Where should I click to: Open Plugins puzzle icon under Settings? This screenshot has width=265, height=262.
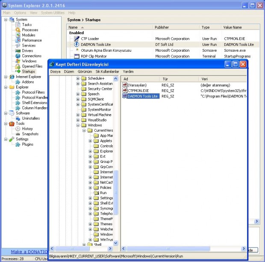pyautogui.click(x=18, y=144)
